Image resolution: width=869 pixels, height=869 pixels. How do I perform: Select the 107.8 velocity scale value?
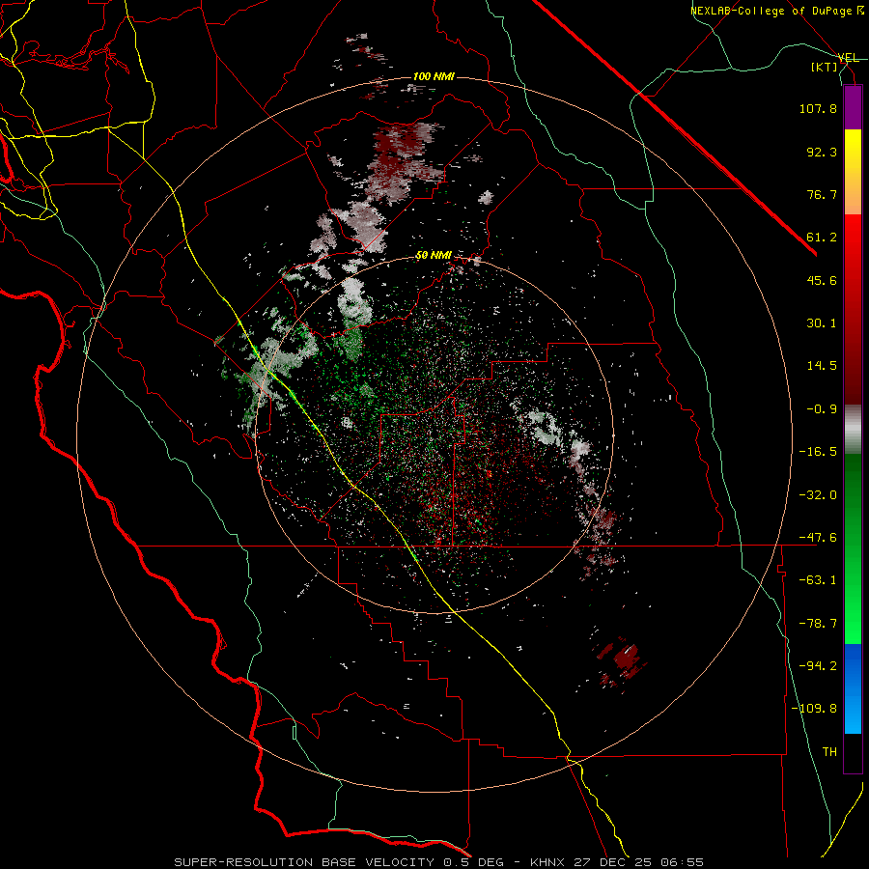tap(818, 108)
